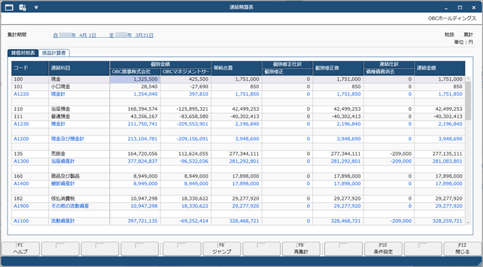This screenshot has width=483, height=267.
Task: Open the title bar dropdown arrow
Action: pos(36,7)
